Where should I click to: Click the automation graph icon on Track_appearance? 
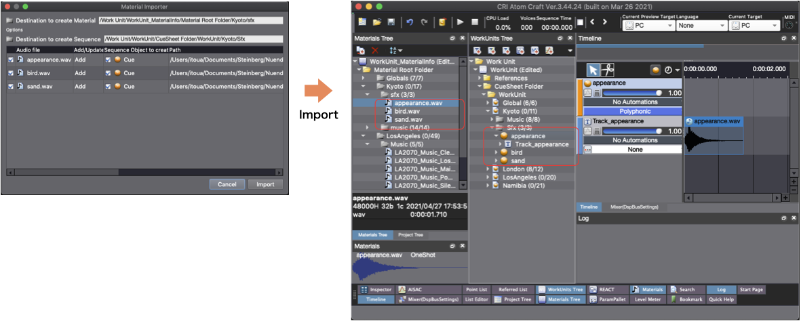pyautogui.click(x=587, y=131)
